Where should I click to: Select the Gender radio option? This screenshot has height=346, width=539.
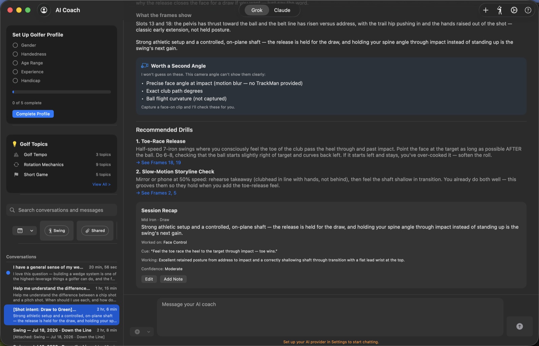tap(15, 45)
